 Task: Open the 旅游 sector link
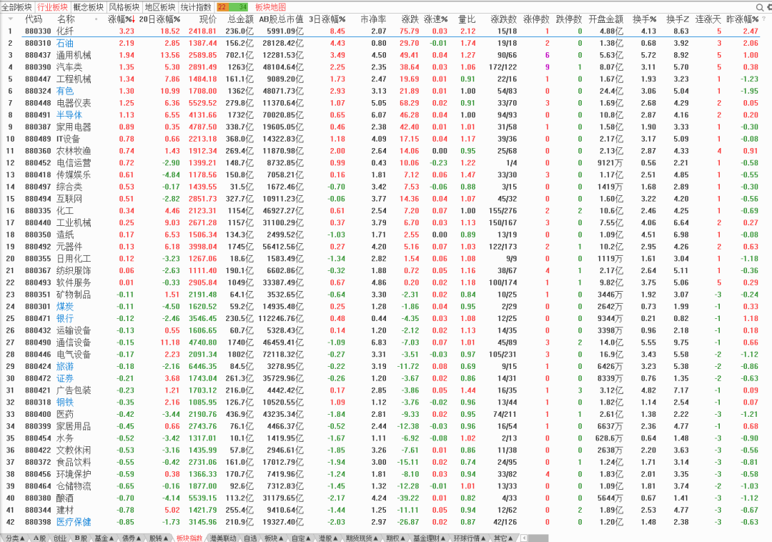65,366
